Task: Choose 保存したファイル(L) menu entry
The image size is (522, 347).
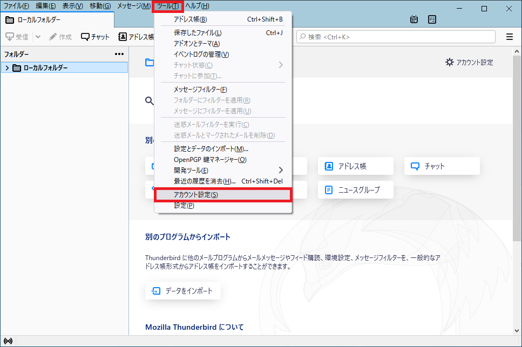Action: 223,32
